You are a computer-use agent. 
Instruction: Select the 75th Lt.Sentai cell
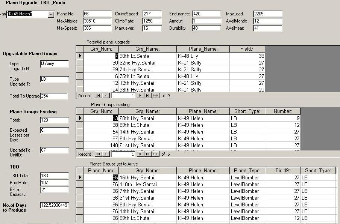(148, 76)
